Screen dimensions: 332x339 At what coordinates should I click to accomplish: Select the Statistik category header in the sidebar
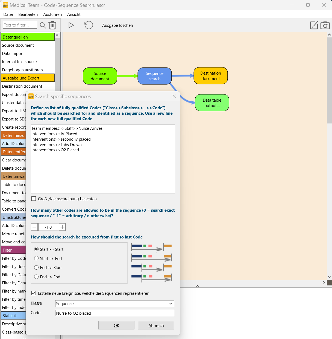(x=13, y=316)
